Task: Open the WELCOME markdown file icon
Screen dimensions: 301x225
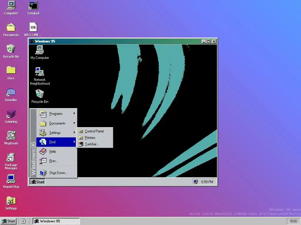Action: coord(33,30)
